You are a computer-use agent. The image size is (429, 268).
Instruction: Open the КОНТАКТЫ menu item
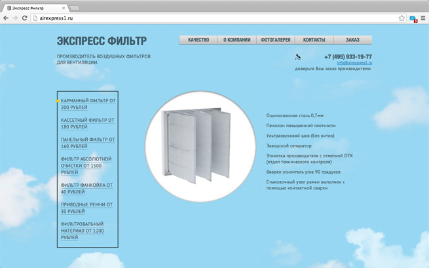point(314,40)
